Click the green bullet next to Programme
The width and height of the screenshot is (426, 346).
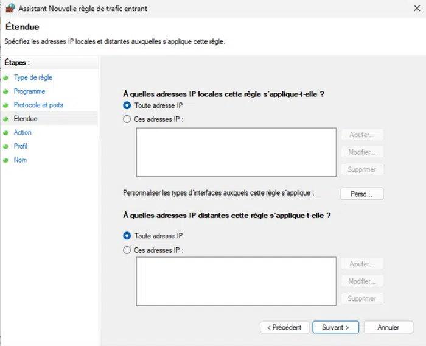5,91
